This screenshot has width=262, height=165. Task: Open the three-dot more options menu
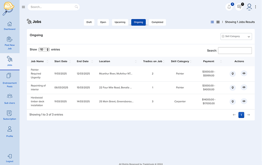[255, 7]
